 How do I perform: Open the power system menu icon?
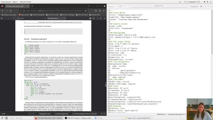pos(211,2)
